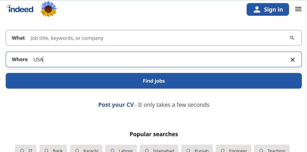Click the magnifier icon on the IT chip

23,150
